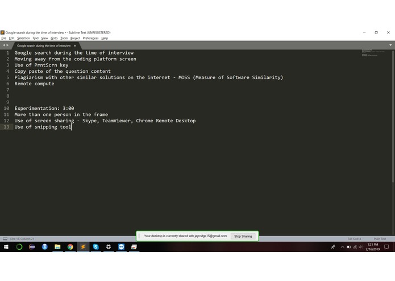Click the minimap in the editor

pyautogui.click(x=373, y=53)
